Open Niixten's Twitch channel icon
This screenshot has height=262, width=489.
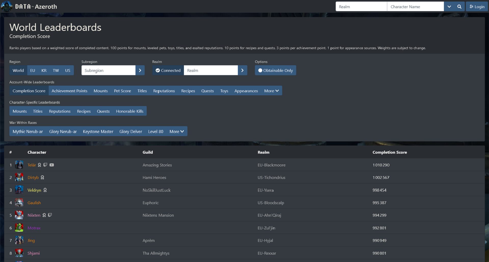tap(50, 215)
